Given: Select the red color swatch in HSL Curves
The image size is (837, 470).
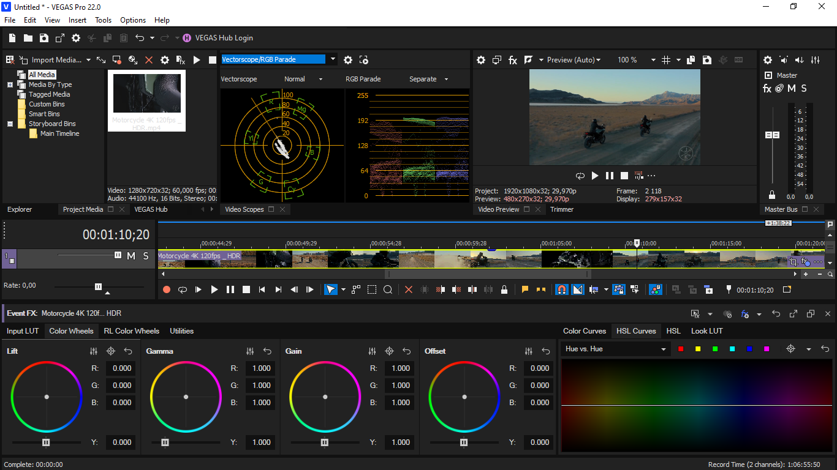Looking at the screenshot, I should click(x=681, y=349).
